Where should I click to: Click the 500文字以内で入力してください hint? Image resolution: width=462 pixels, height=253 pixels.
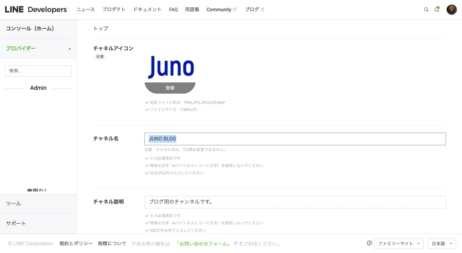tap(178, 230)
